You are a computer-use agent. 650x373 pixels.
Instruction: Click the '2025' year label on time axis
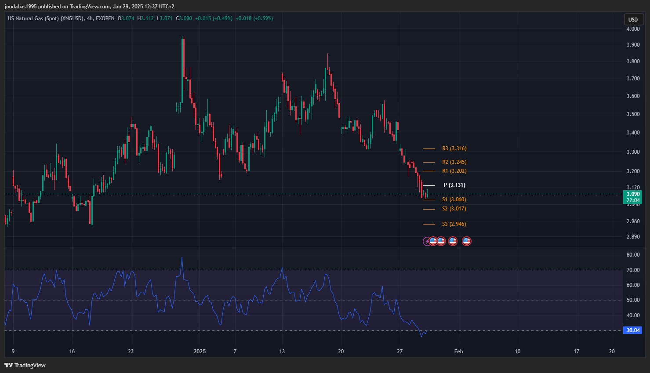click(x=200, y=351)
